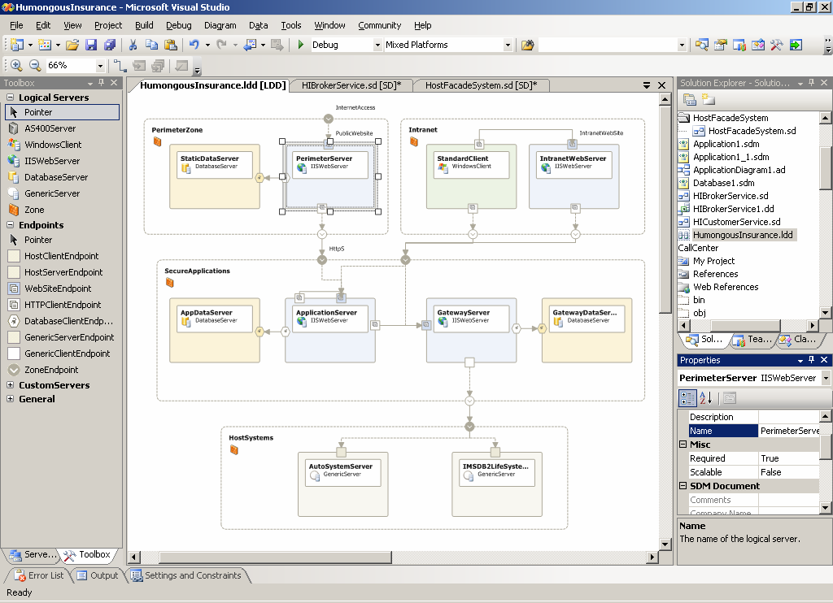833x603 pixels.
Task: Collapse the SDM Document properties category
Action: click(683, 486)
